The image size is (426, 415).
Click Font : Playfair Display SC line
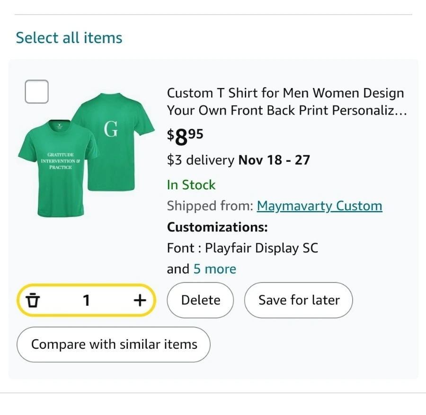(242, 248)
